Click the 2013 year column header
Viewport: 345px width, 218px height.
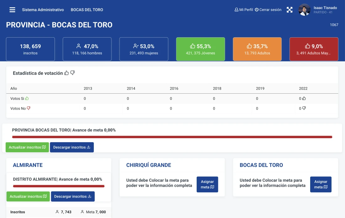pos(88,88)
